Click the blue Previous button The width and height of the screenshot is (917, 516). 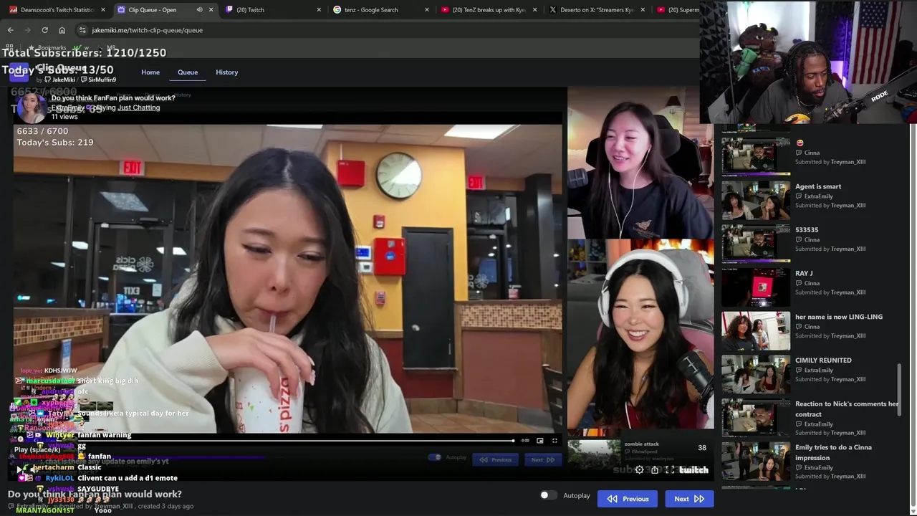(x=628, y=499)
